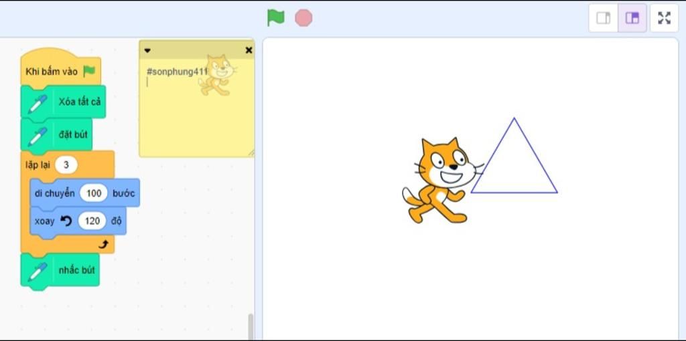Edit move steps value 100
This screenshot has height=341, width=686.
[x=94, y=193]
